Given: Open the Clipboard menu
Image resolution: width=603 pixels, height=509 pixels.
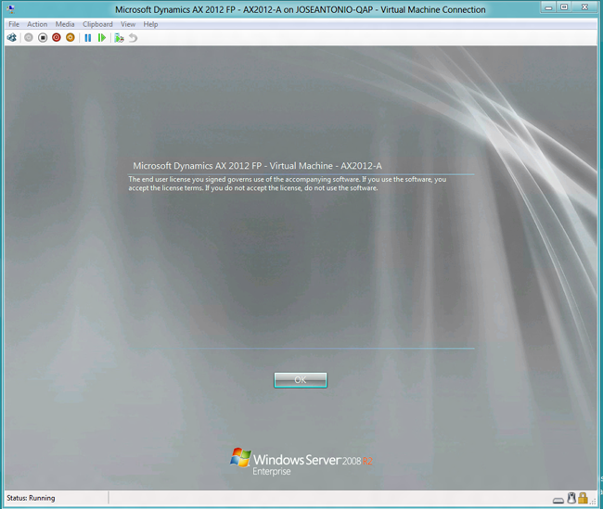Looking at the screenshot, I should 97,24.
